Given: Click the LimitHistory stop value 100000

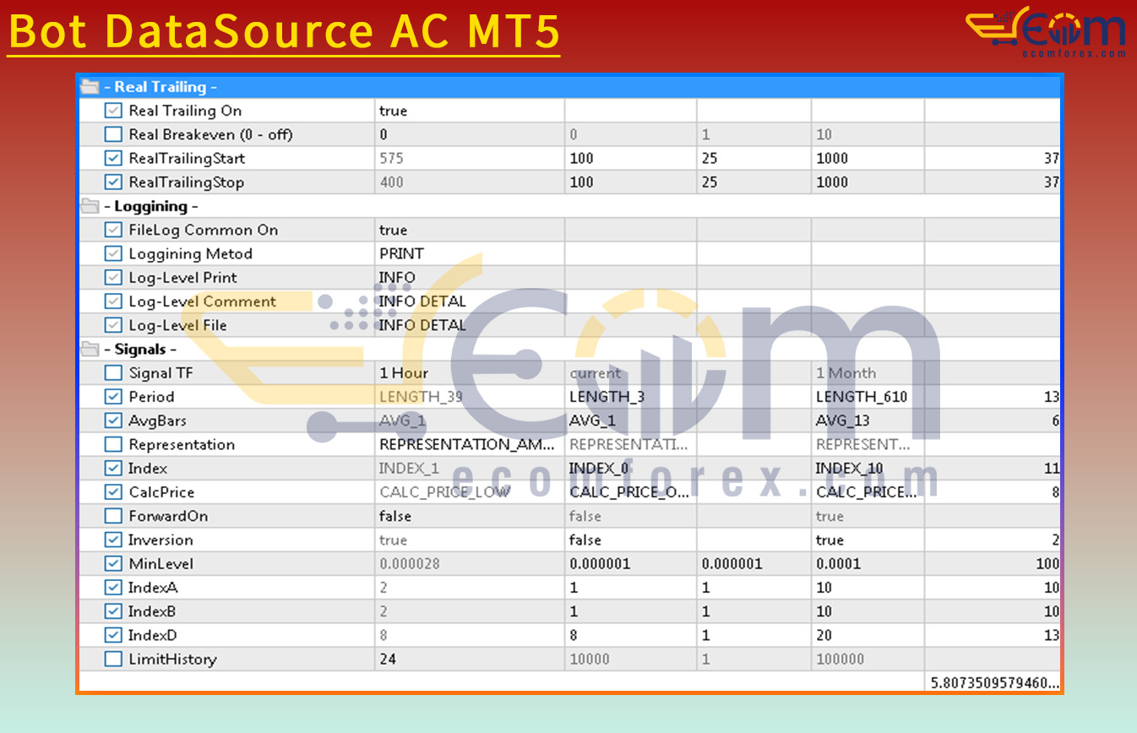Looking at the screenshot, I should pos(868,659).
